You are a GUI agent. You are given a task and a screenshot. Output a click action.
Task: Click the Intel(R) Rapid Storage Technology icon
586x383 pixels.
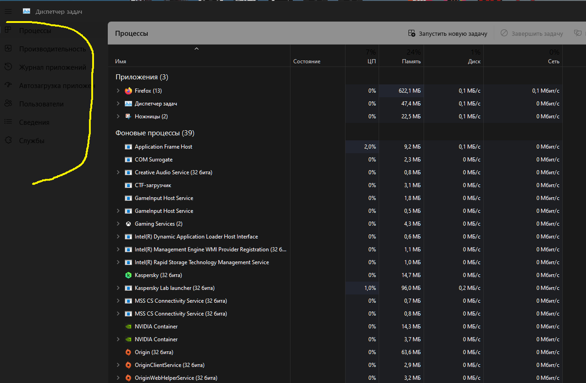(x=128, y=262)
